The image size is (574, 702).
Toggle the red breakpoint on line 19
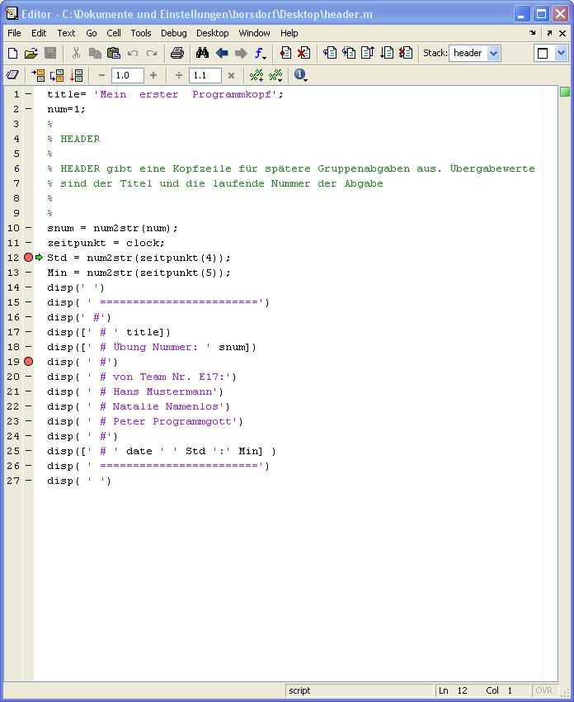29,361
